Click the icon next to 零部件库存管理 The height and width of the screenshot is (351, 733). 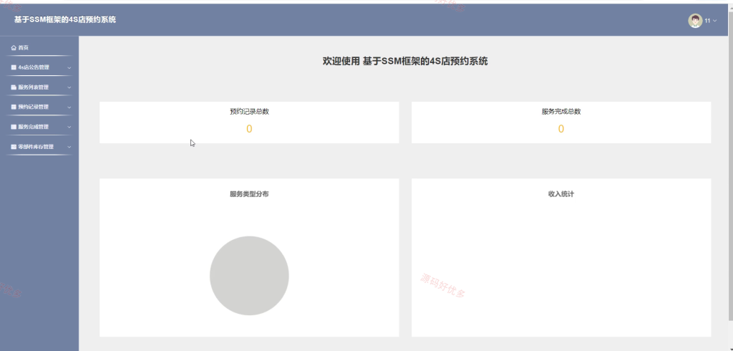[x=14, y=147]
